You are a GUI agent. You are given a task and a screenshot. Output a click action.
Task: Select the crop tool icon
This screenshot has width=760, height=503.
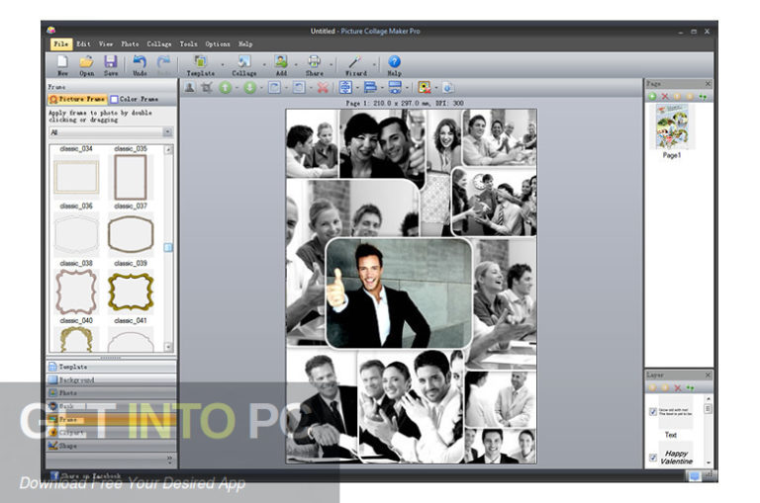tap(207, 88)
